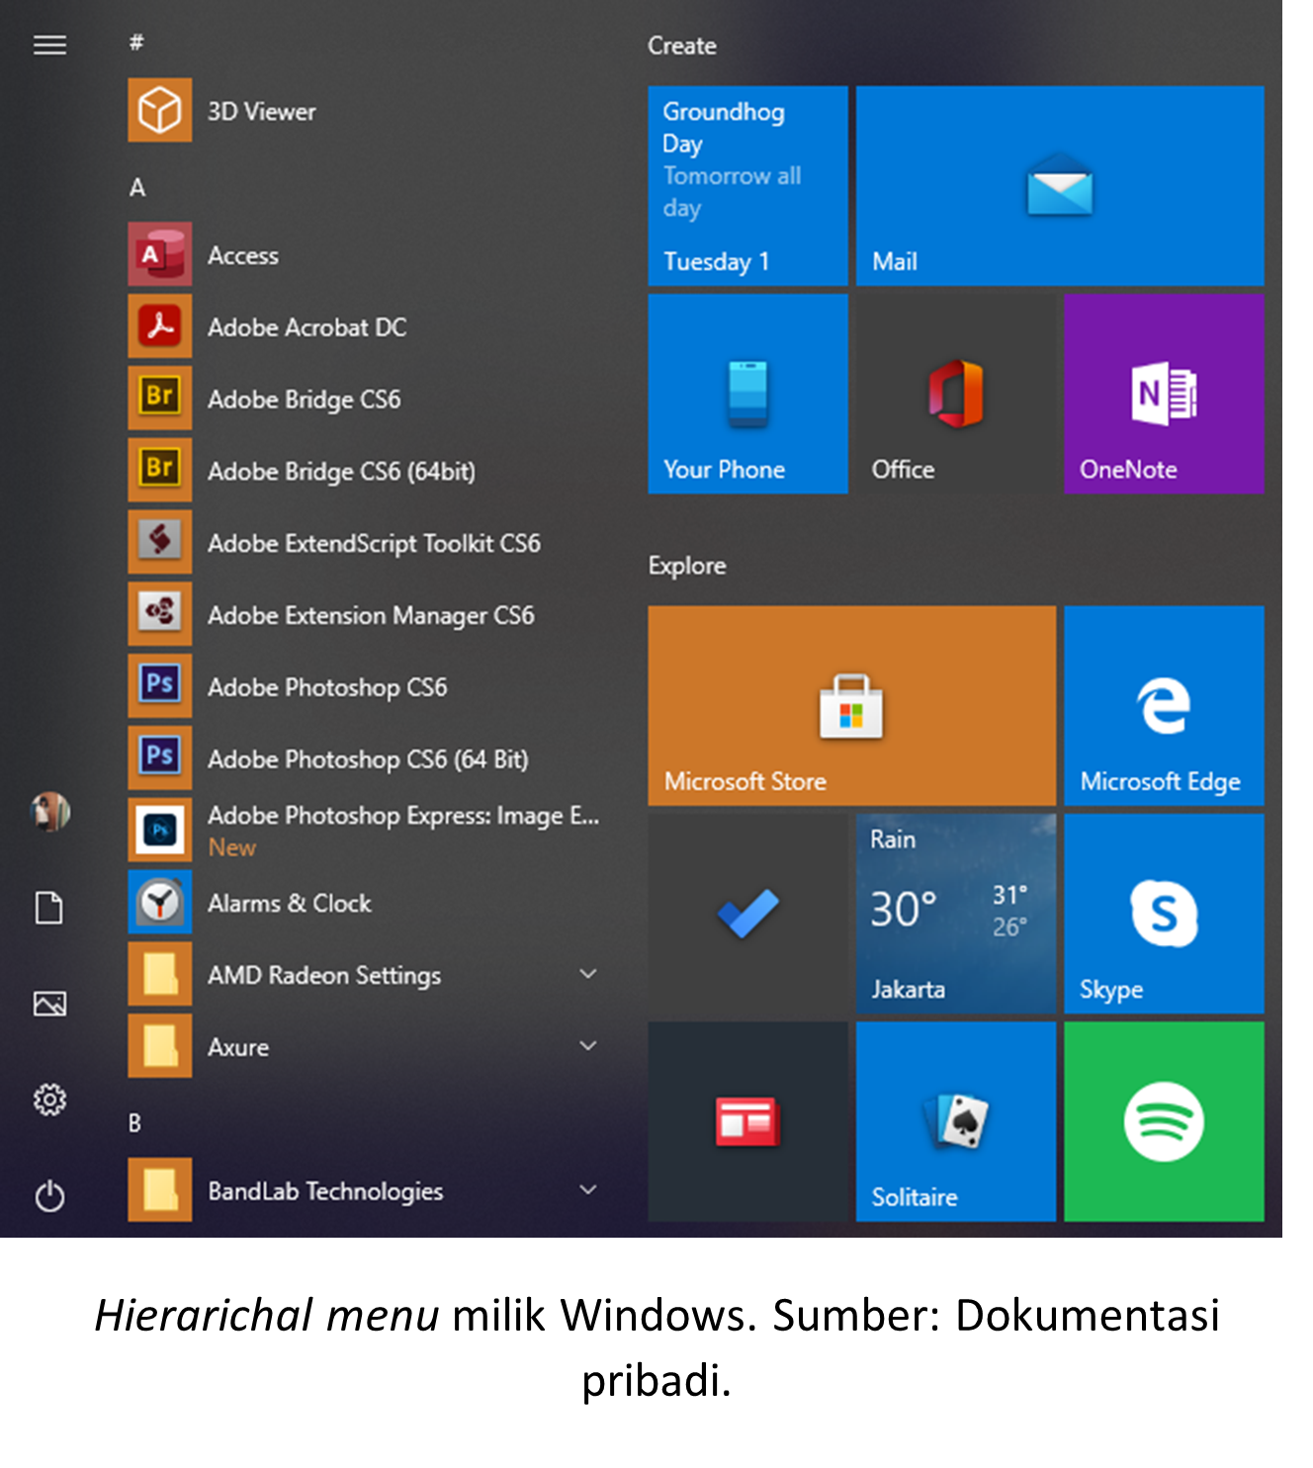The image size is (1313, 1468).
Task: Open Adobe ExtendScript Toolkit CS6 icon
Action: pos(159,543)
